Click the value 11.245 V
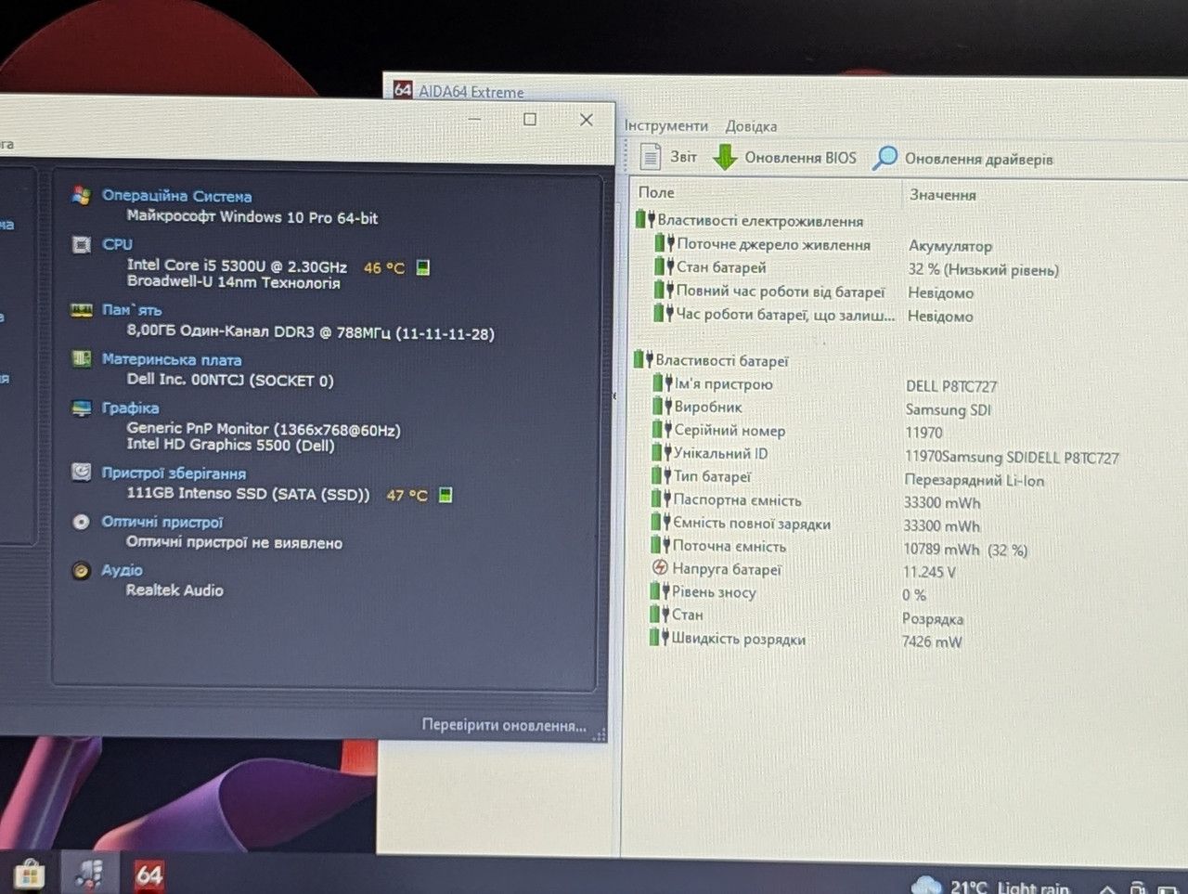This screenshot has width=1188, height=894. [x=929, y=572]
